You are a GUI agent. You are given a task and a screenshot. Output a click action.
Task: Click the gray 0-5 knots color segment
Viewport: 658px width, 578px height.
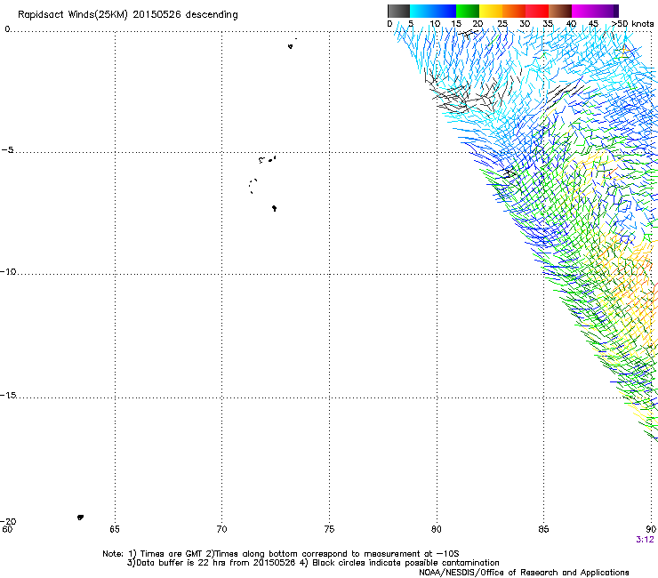(398, 11)
